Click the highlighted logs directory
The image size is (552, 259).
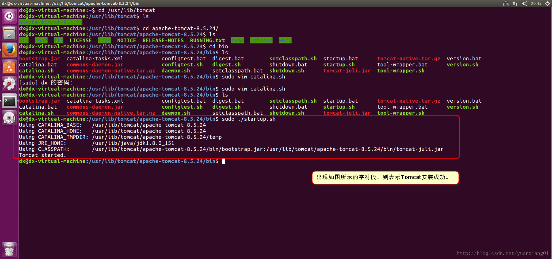[x=105, y=41]
